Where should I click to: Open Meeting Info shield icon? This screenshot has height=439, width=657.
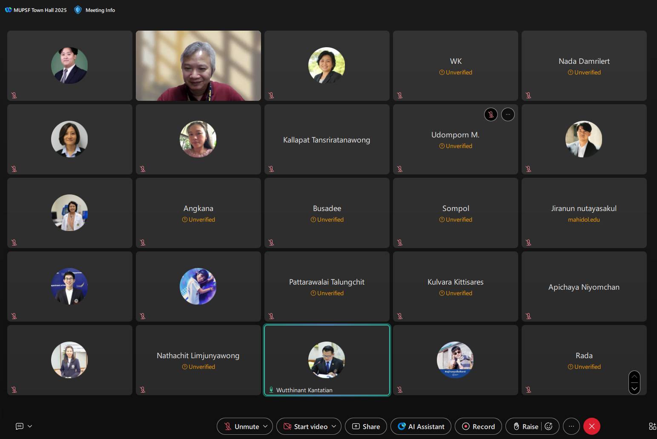coord(78,10)
